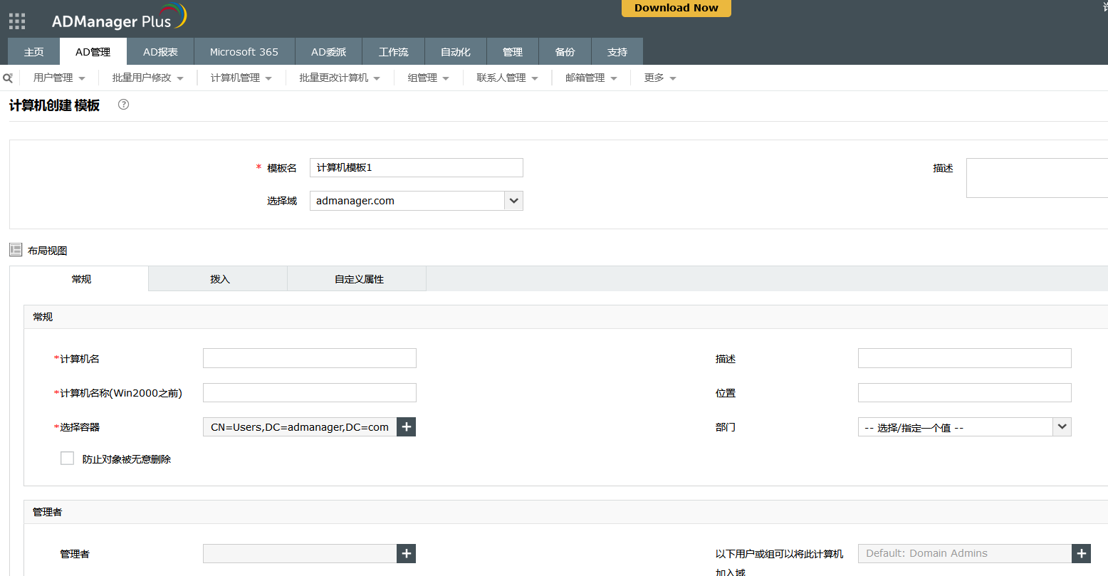Click the layout view icon
This screenshot has width=1108, height=576.
click(16, 250)
